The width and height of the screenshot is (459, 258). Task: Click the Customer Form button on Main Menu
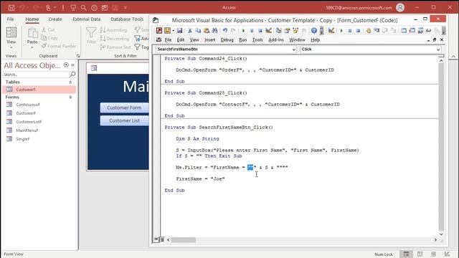pyautogui.click(x=124, y=107)
